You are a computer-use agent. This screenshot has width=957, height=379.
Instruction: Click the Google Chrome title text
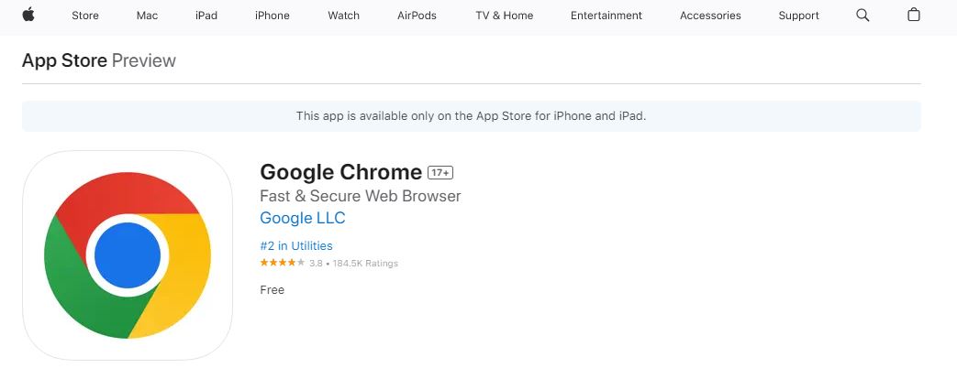(x=340, y=172)
